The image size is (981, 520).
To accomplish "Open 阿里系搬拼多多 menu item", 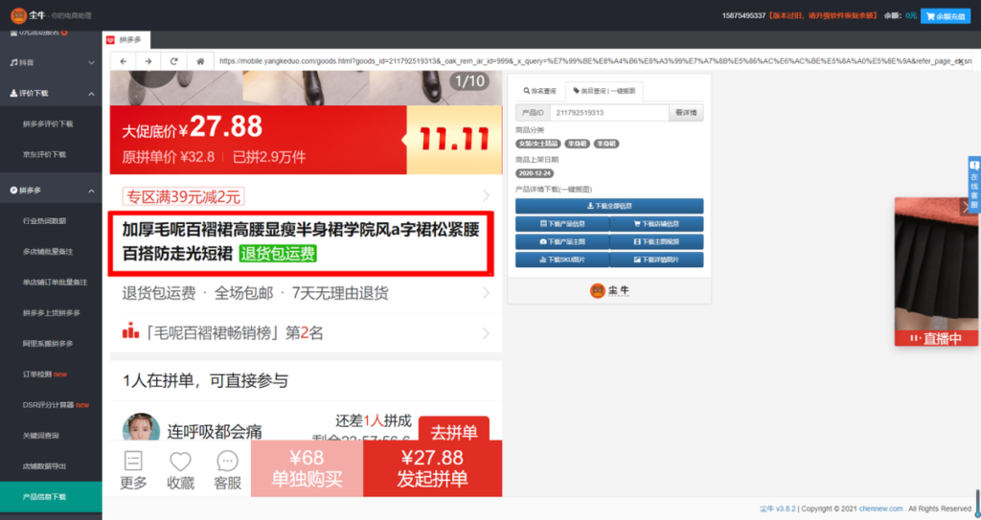I will point(48,344).
